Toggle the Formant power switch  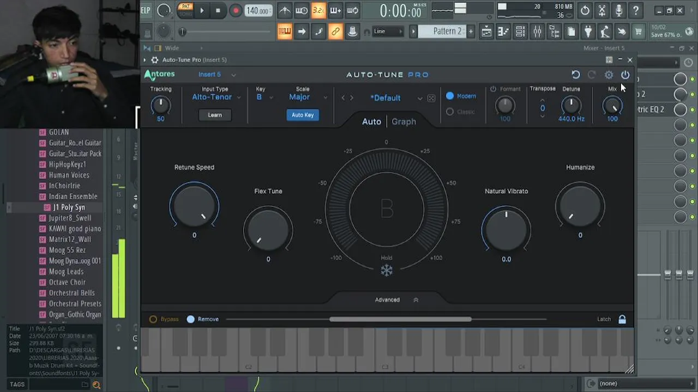493,89
